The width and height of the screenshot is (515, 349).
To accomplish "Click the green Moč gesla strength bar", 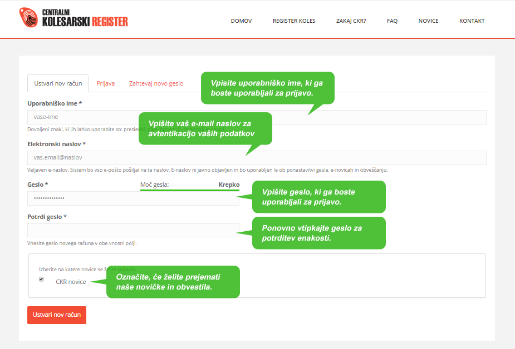I will pyautogui.click(x=189, y=190).
